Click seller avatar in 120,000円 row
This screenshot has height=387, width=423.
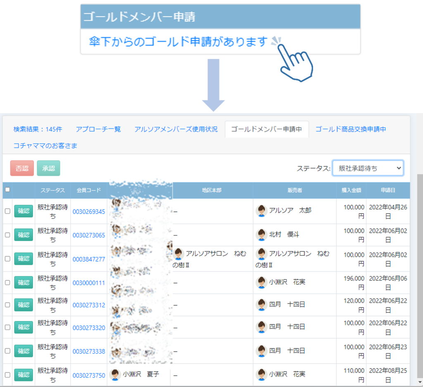(x=261, y=305)
